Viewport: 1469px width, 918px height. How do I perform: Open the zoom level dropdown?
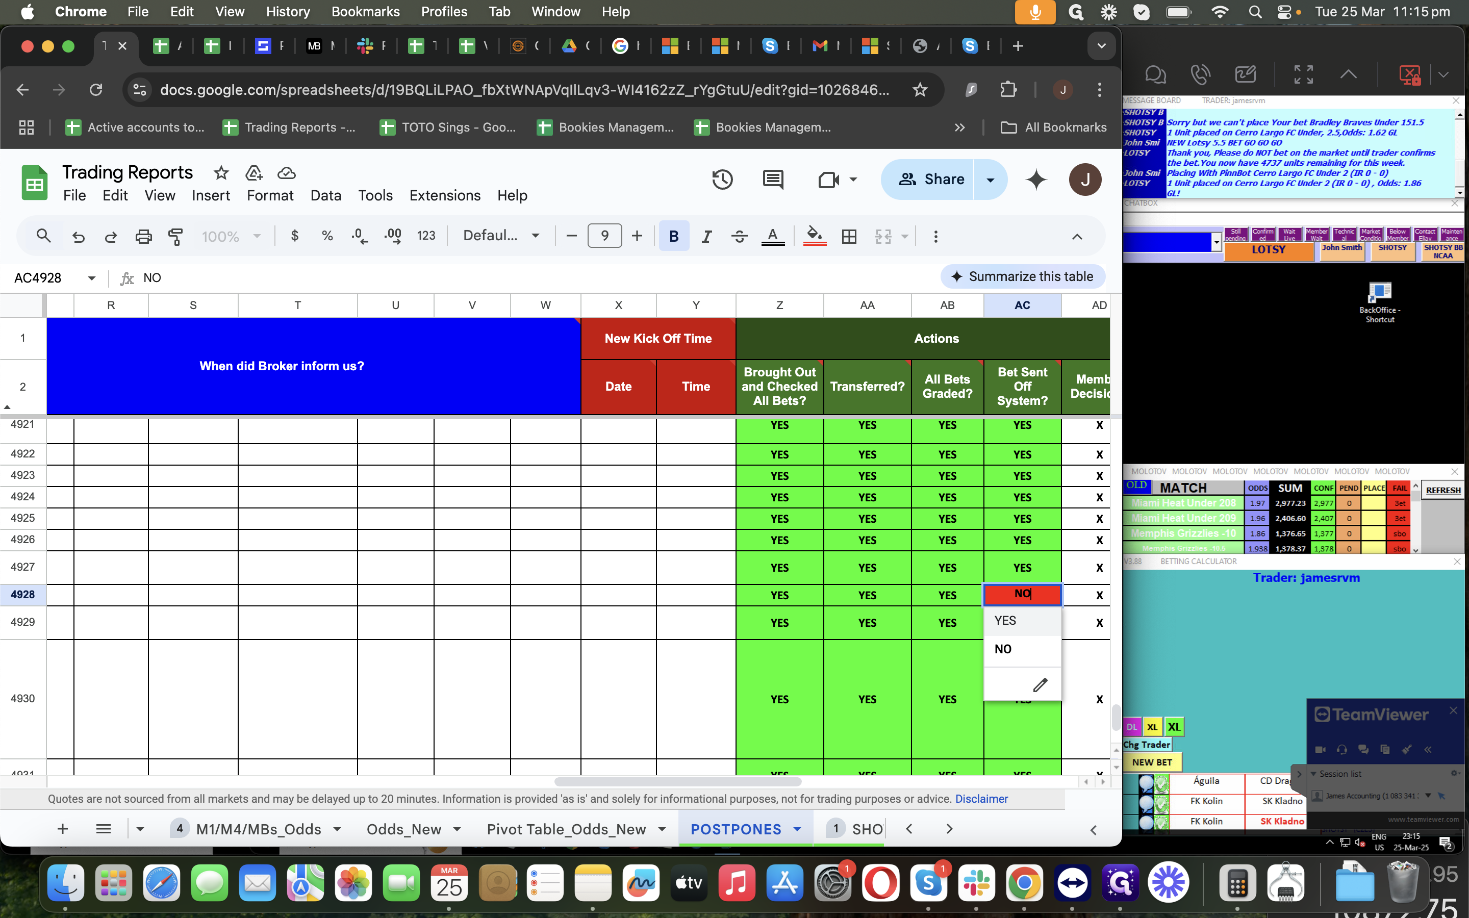(x=231, y=236)
